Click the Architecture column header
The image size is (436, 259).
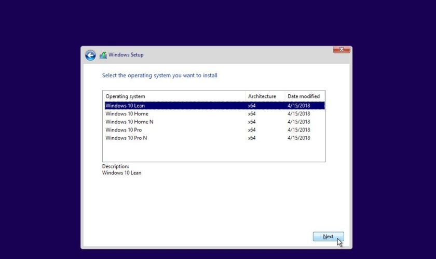(265, 96)
